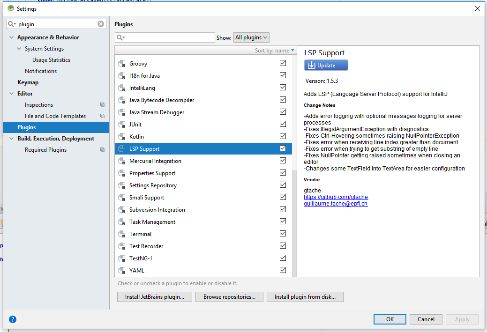Collapse the Build, Execution, Deployment arrow
Viewport: 487px width, 332px height.
point(12,139)
